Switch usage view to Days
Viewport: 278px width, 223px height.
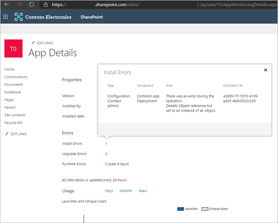[109, 191]
